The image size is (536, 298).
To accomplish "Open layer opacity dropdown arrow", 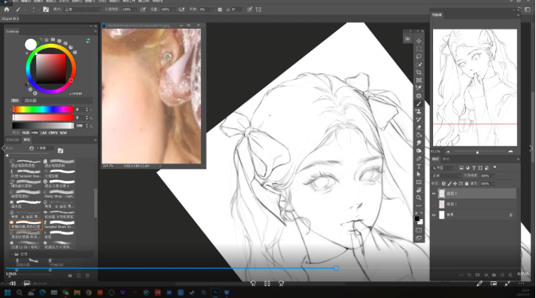I will pyautogui.click(x=494, y=175).
